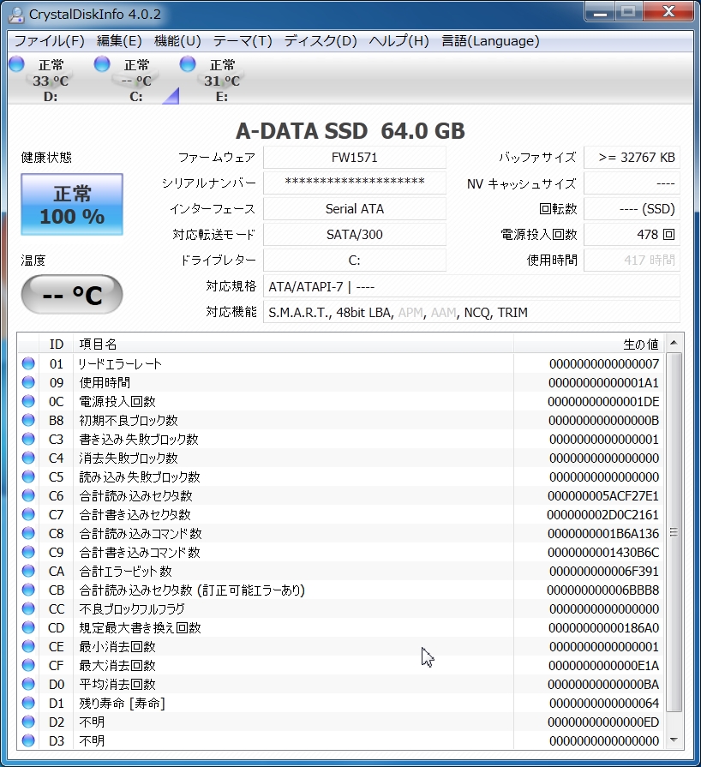Open the ディスク(D) menu
Image resolution: width=701 pixels, height=767 pixels.
[321, 41]
